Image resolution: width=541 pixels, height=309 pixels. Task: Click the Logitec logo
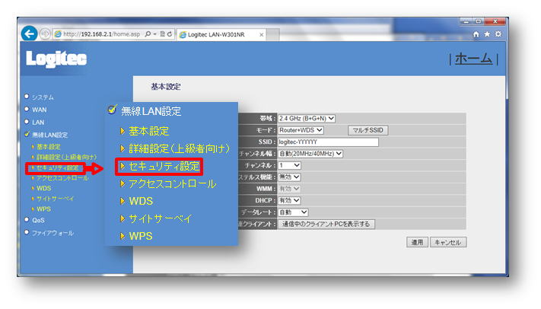coord(56,59)
